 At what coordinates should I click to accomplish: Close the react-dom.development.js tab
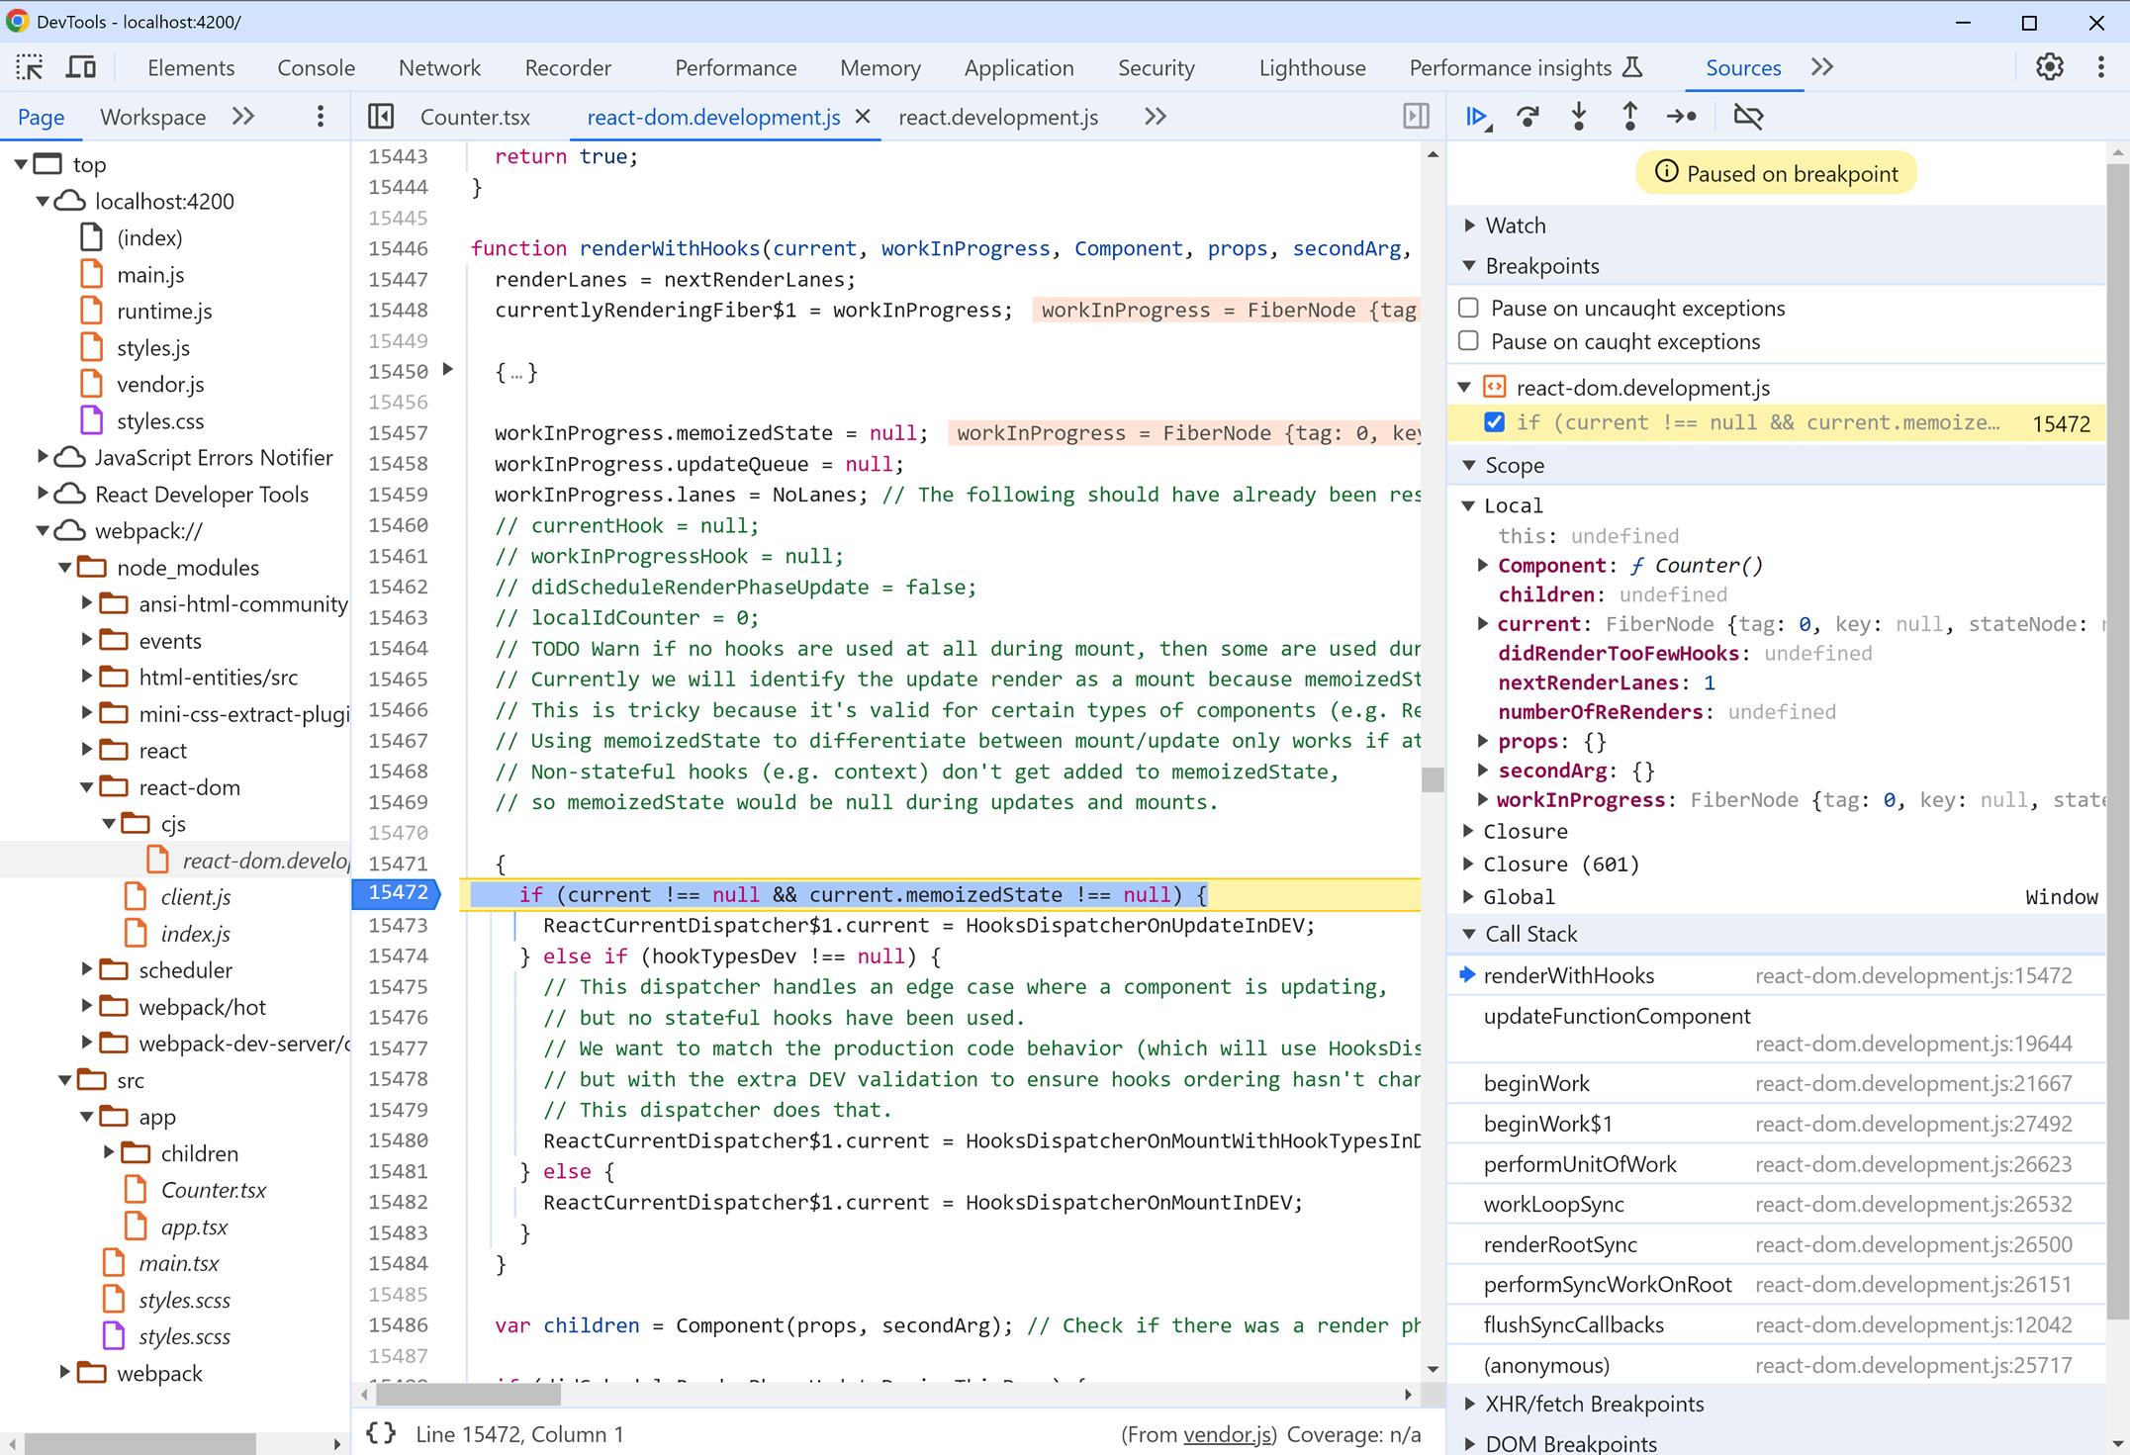[x=863, y=117]
